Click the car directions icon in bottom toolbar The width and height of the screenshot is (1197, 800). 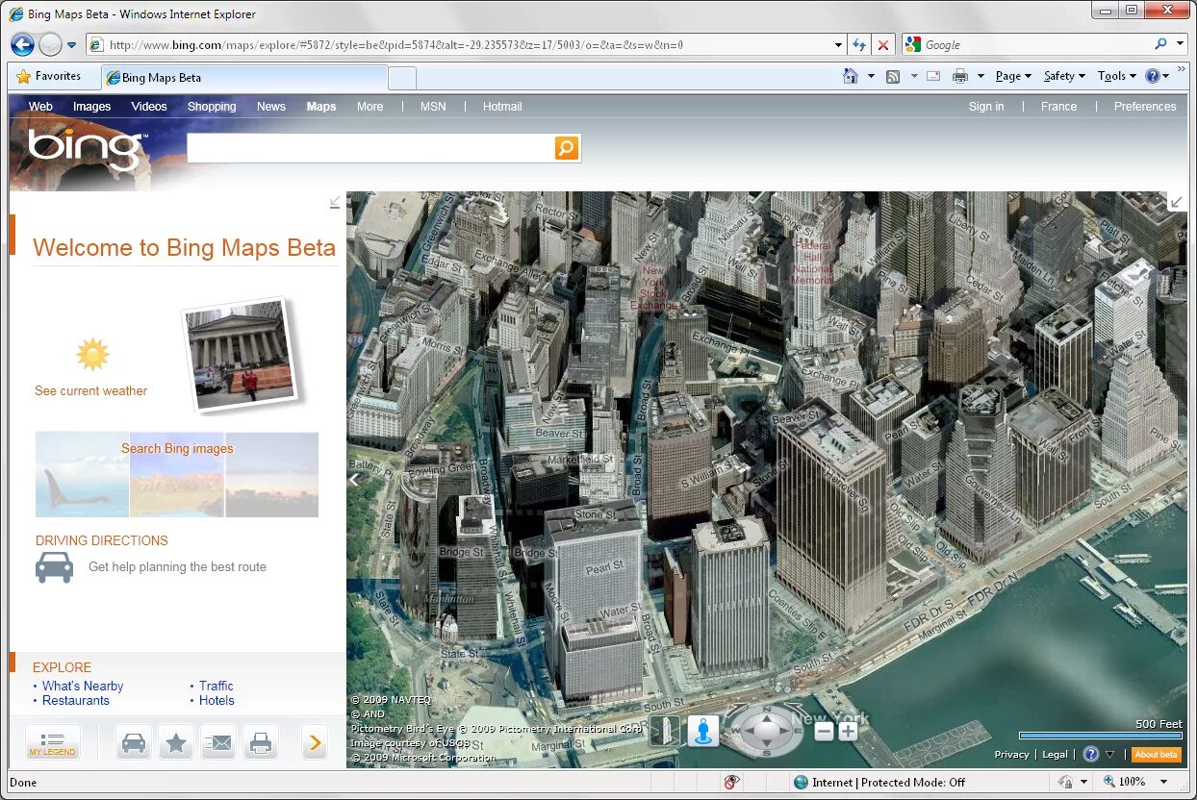click(x=134, y=742)
